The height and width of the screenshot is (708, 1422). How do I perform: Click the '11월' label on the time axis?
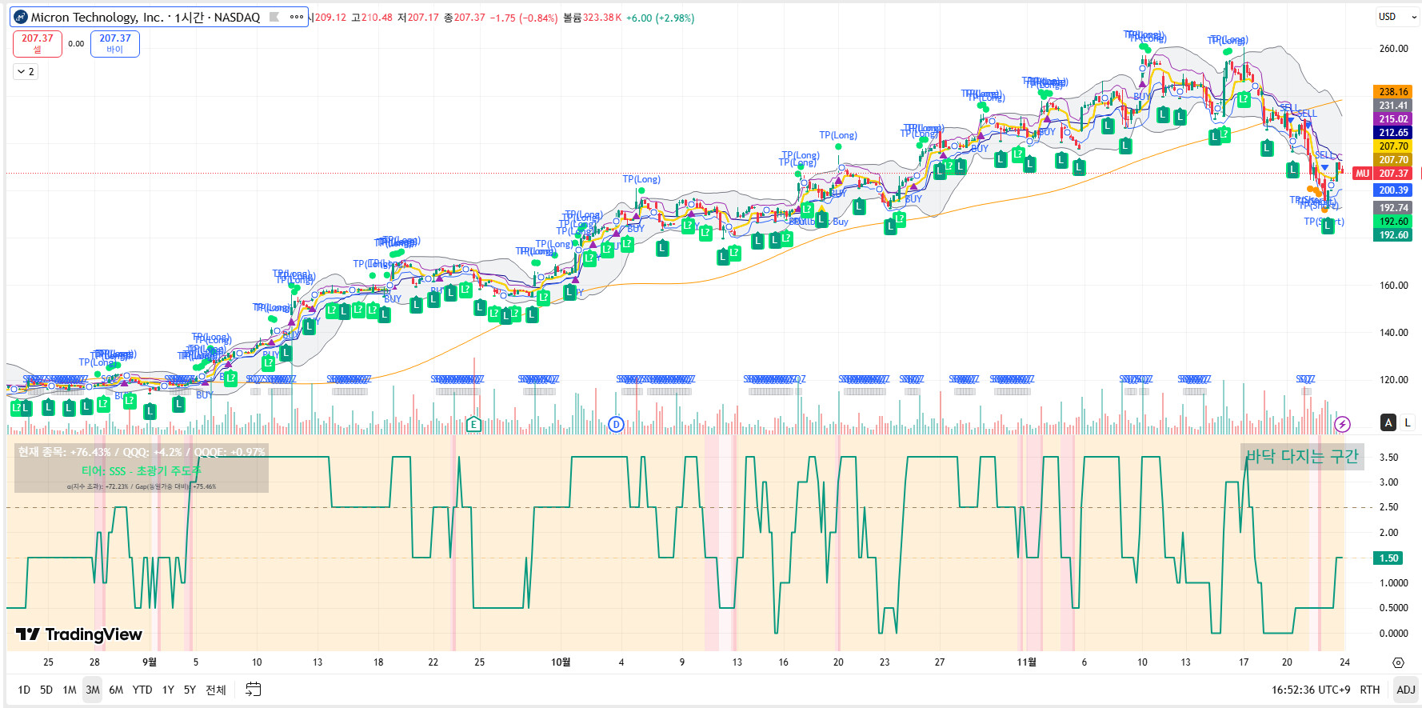[1026, 662]
